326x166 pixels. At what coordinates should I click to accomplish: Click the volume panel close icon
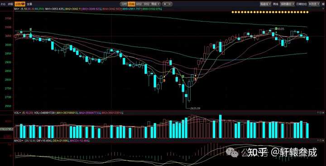323,113
